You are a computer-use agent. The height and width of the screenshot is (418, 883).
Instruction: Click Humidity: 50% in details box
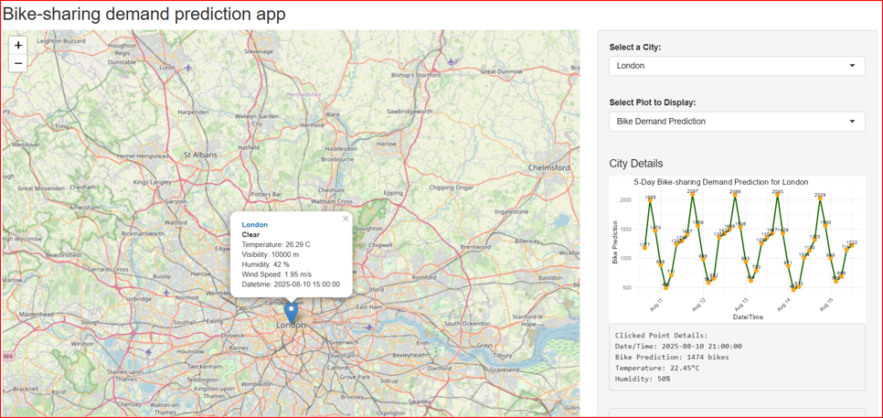click(643, 379)
